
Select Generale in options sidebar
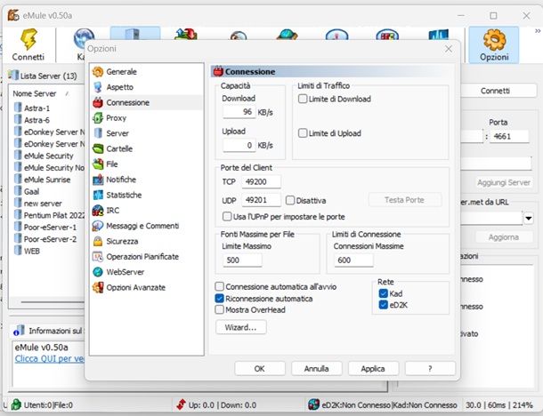click(121, 72)
